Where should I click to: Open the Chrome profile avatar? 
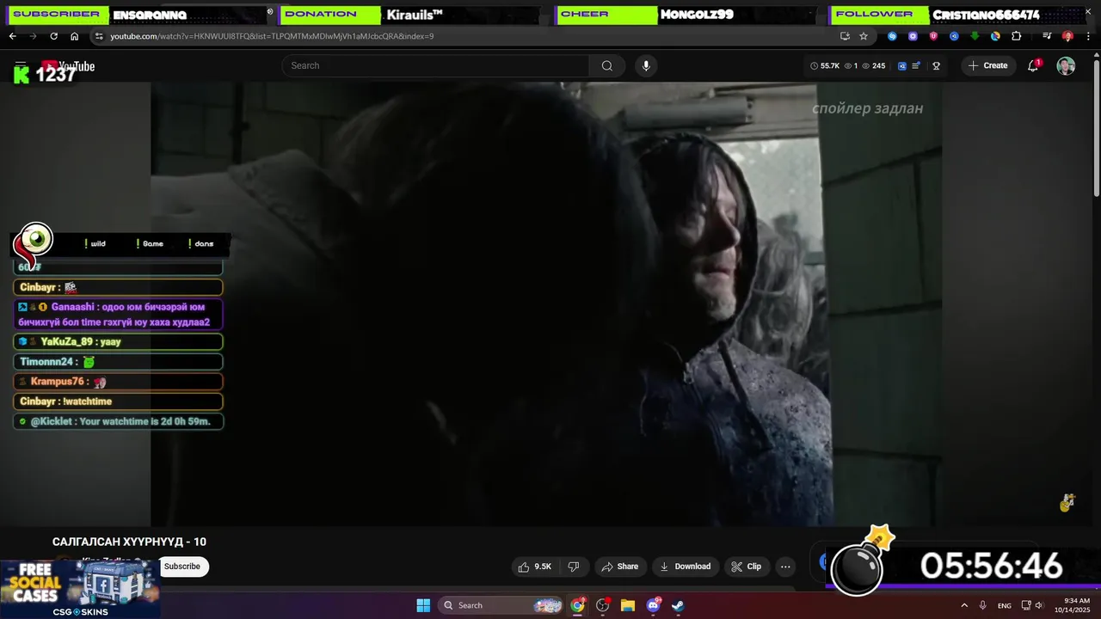(1067, 36)
